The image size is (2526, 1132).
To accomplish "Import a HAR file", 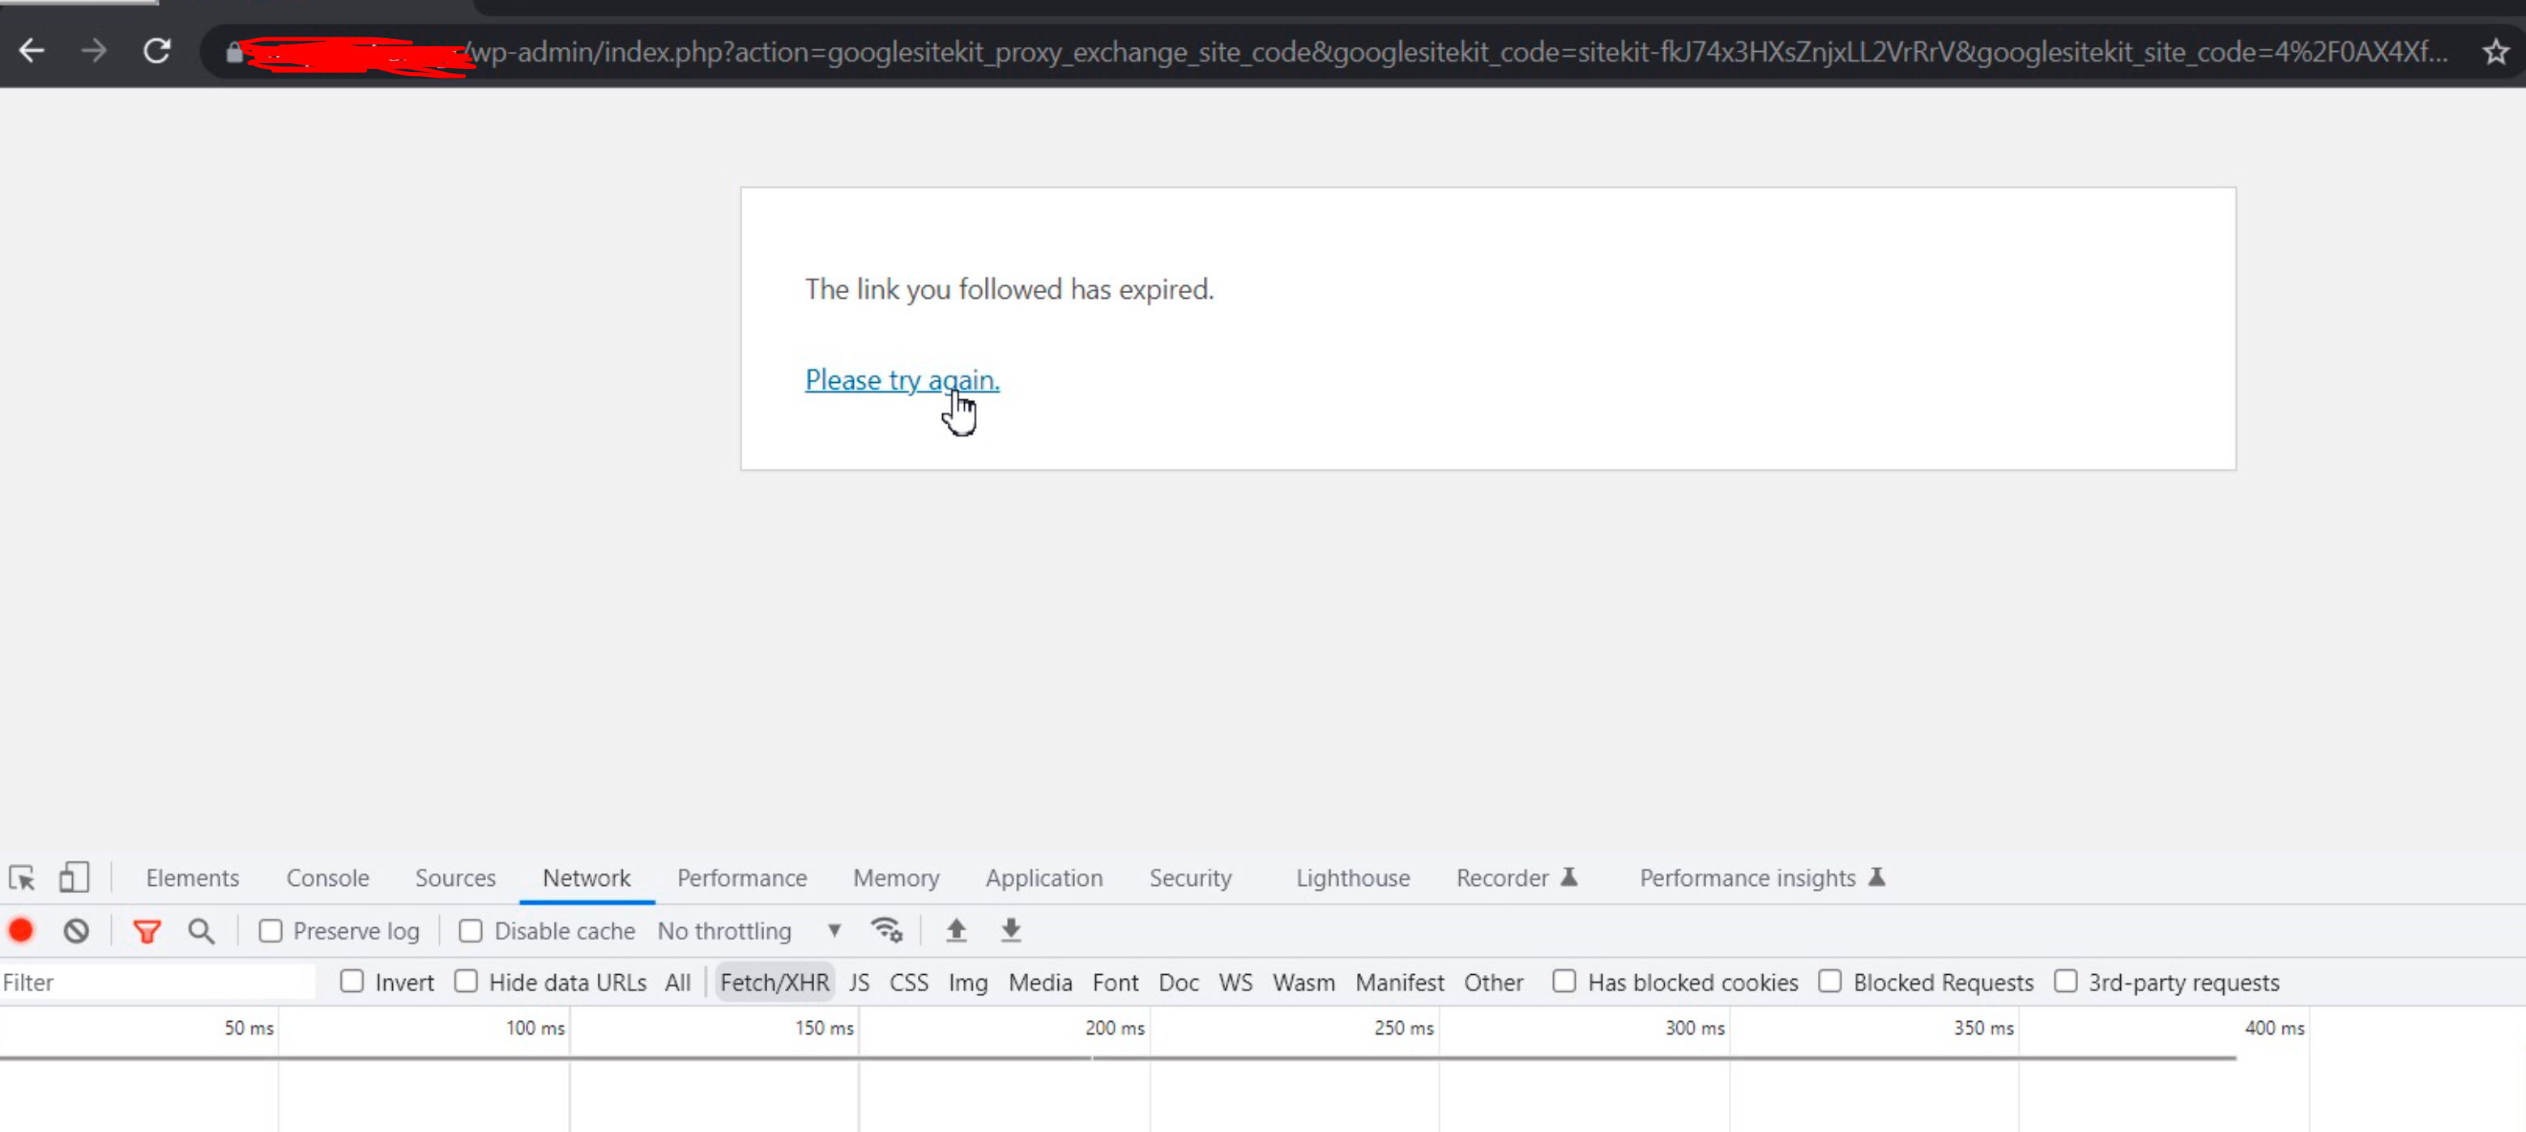I will (x=956, y=930).
